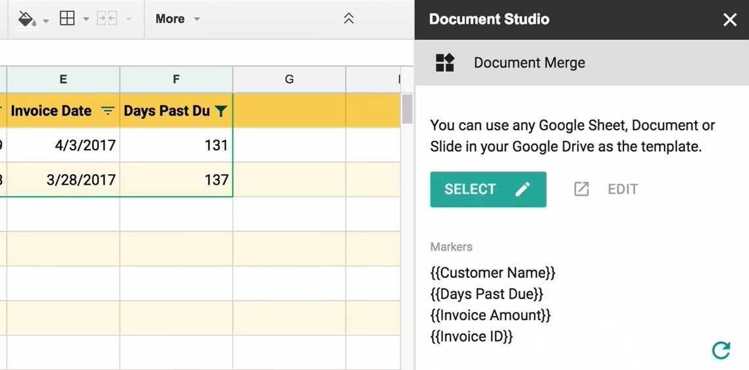Open the borders tool icon
This screenshot has height=370, width=749.
pyautogui.click(x=67, y=19)
